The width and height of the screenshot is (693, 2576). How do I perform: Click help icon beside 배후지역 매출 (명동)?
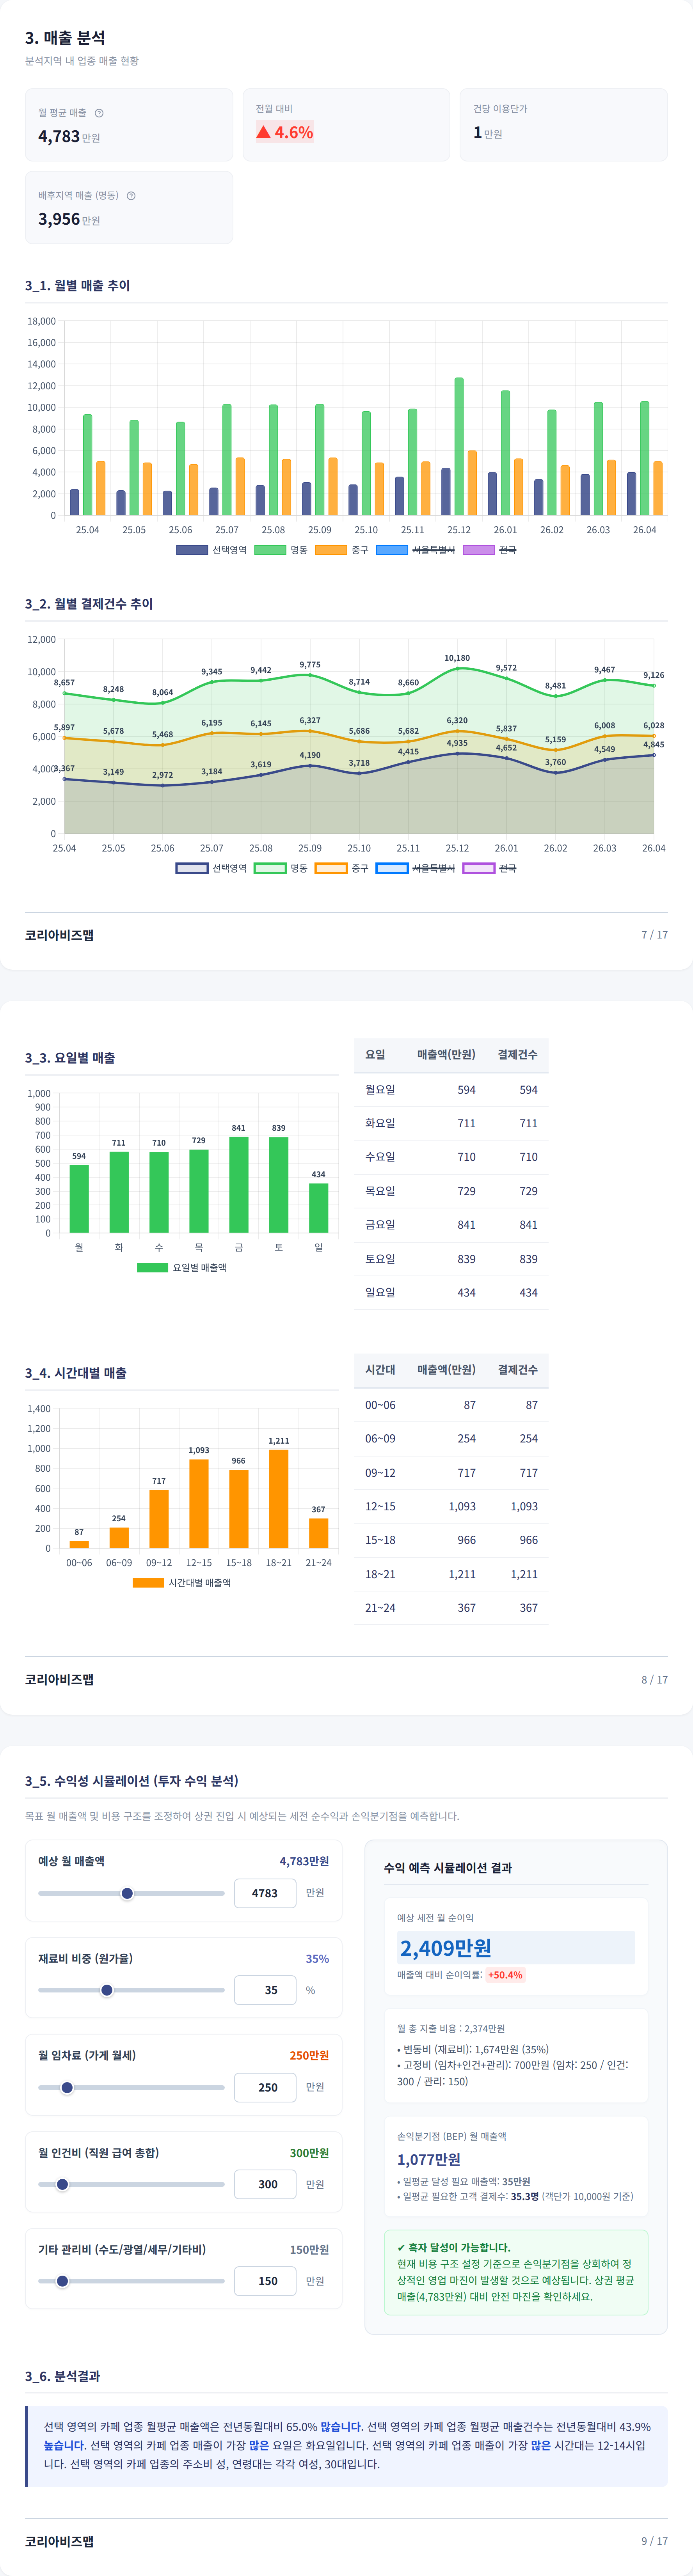click(131, 196)
